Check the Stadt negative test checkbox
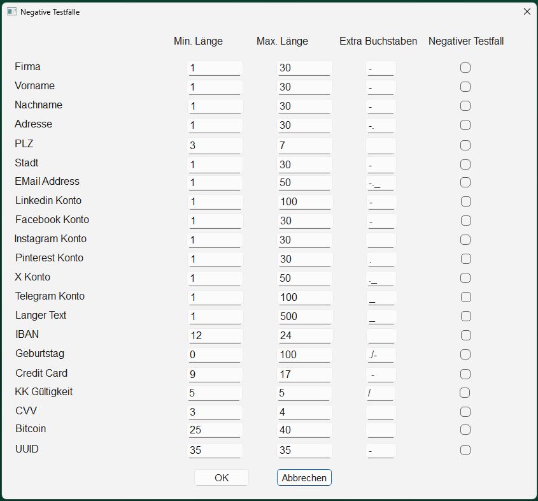 point(465,164)
